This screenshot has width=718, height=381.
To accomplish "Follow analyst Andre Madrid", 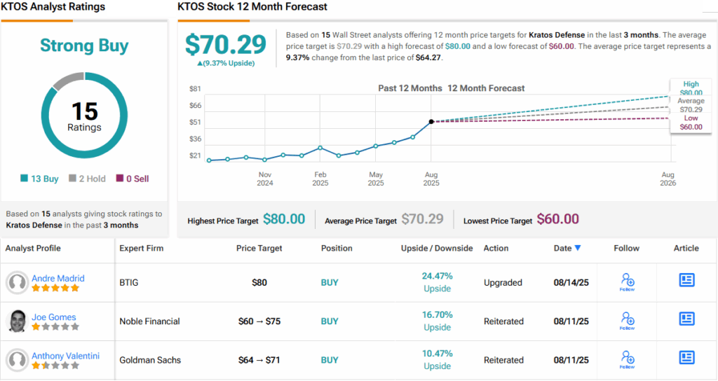I will point(628,282).
